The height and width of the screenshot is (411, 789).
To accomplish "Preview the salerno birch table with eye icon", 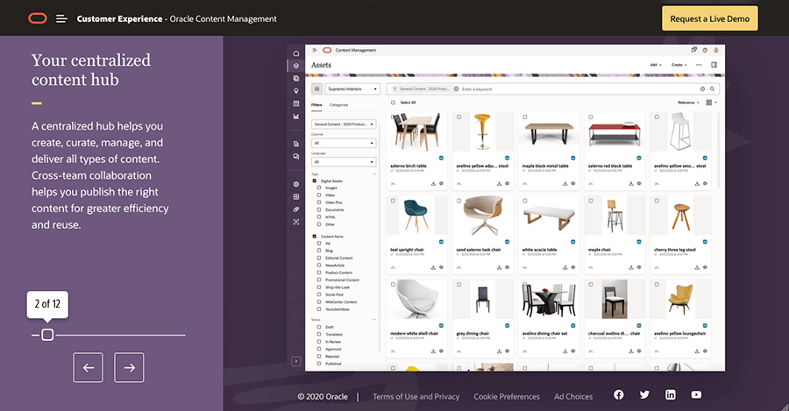I will click(x=441, y=184).
